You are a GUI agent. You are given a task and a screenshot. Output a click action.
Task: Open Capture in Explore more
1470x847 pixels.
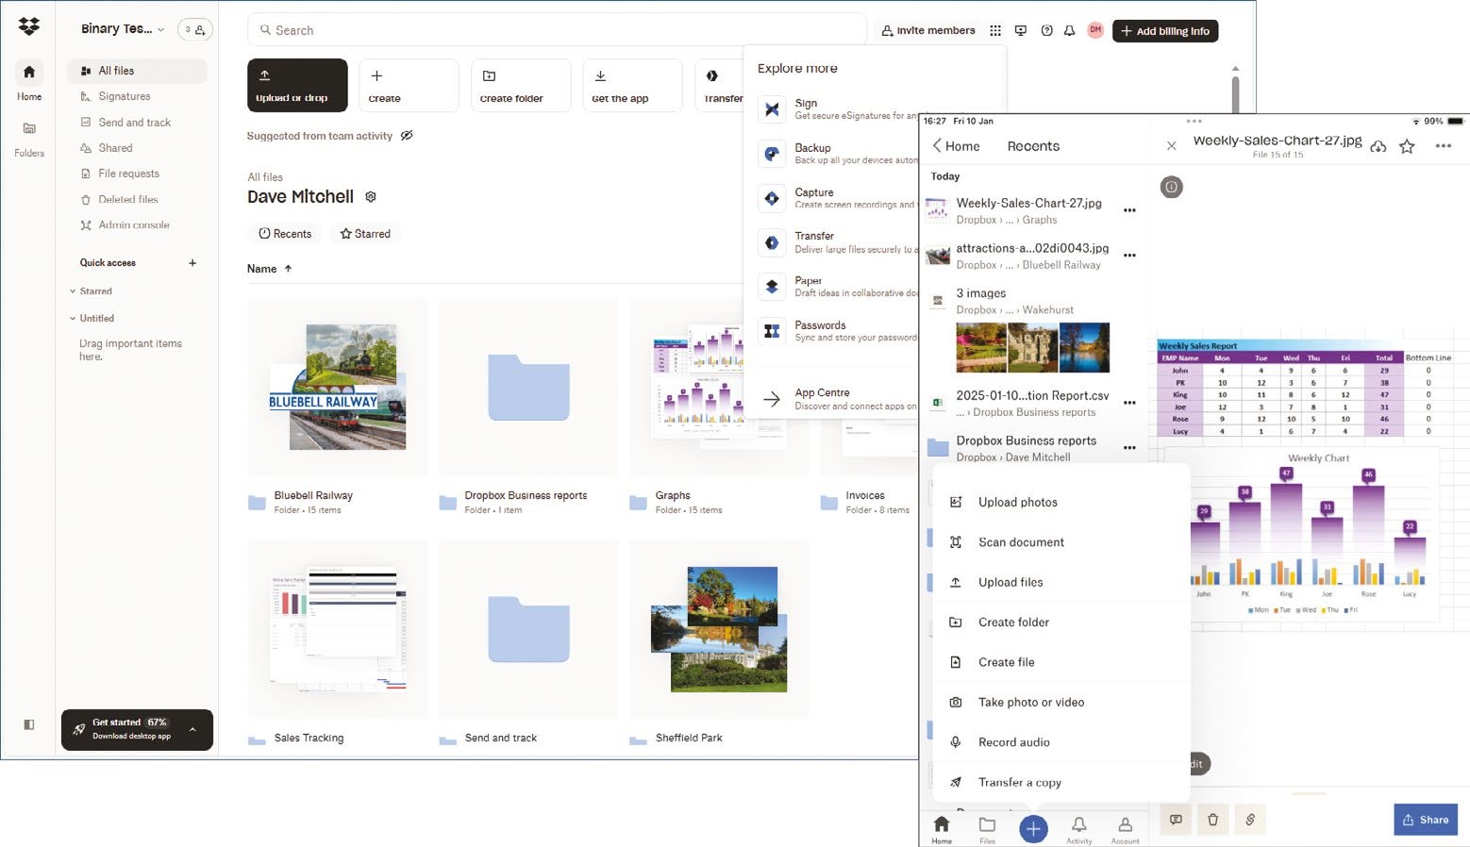tap(836, 198)
